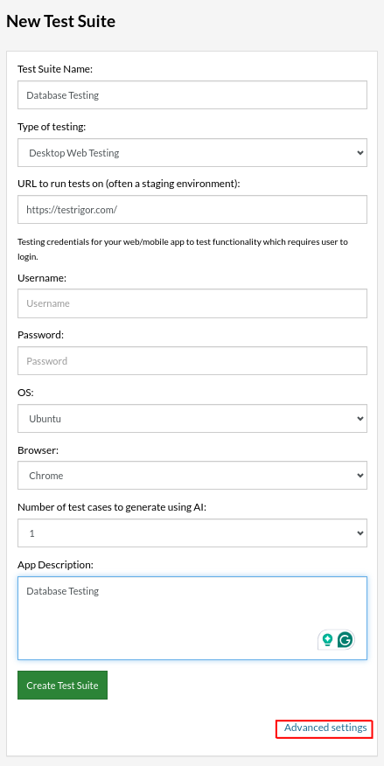Click the 'App Description:' label text
Image resolution: width=384 pixels, height=766 pixels.
click(x=55, y=565)
